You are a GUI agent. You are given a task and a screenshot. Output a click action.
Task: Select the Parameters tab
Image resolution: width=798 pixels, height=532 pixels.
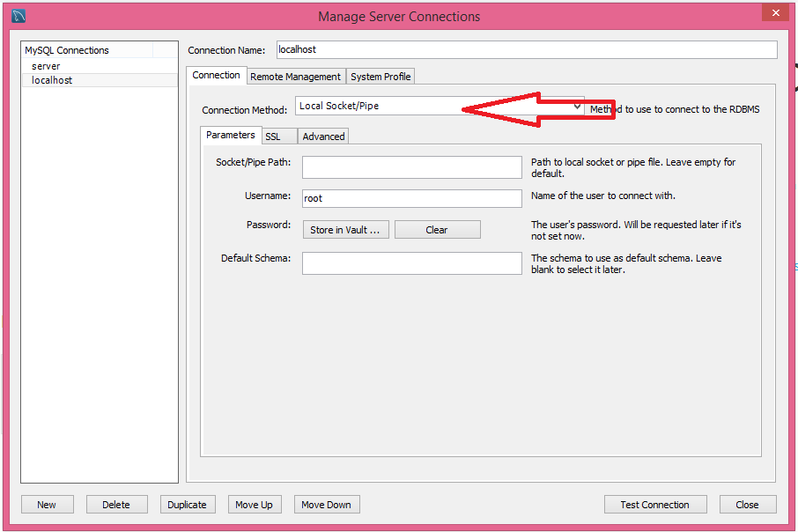coord(230,135)
